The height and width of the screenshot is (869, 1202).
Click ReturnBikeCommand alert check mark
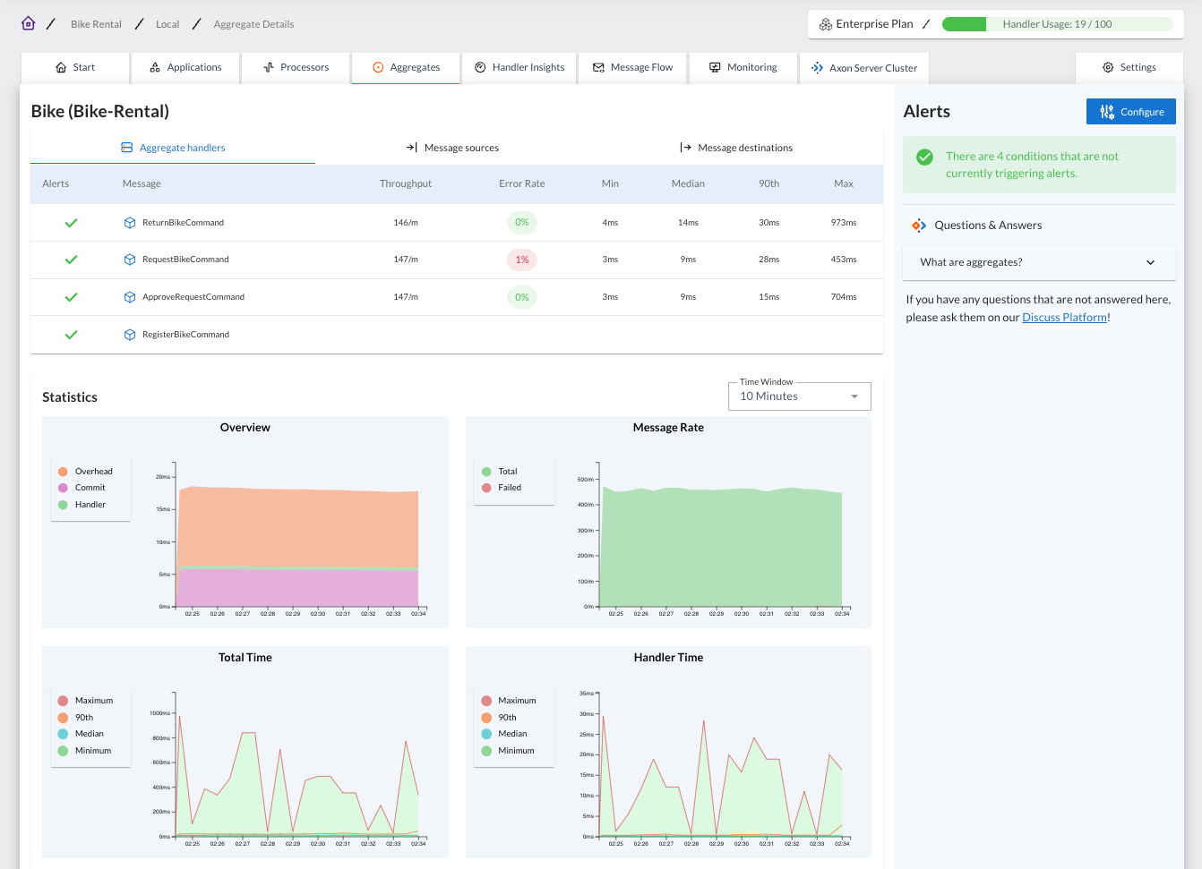tap(71, 223)
